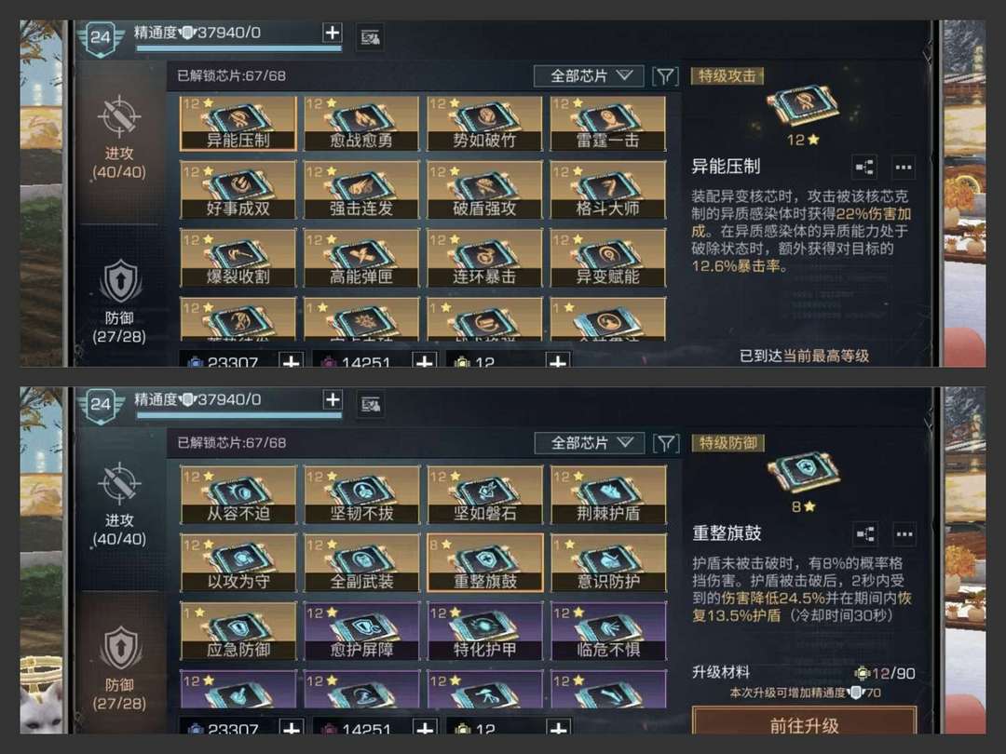1006x754 pixels.
Task: Open share tree icon beside 异能压制 title
Action: coord(864,168)
